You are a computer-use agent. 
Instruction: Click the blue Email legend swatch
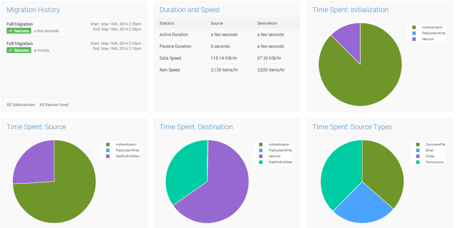click(x=418, y=151)
